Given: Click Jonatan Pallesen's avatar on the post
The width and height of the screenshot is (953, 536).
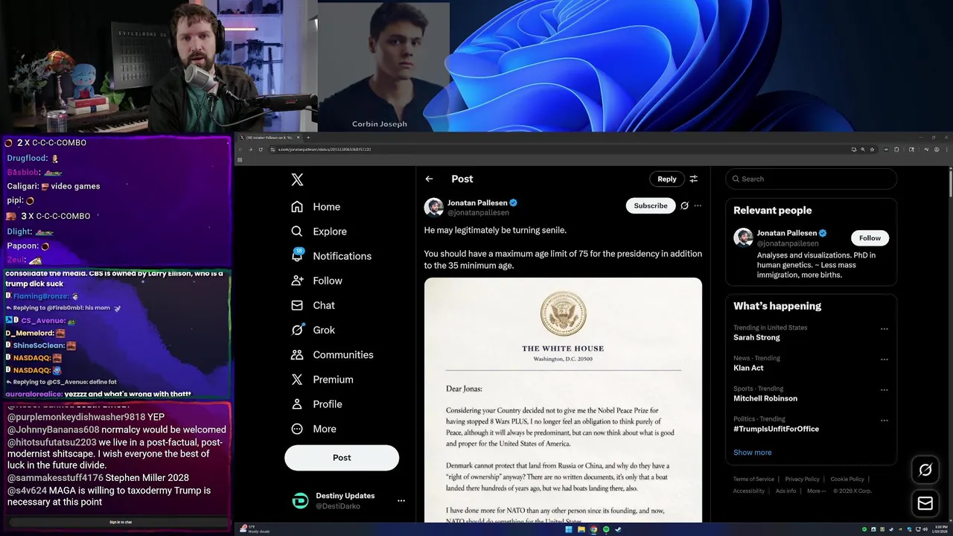Looking at the screenshot, I should pos(433,207).
